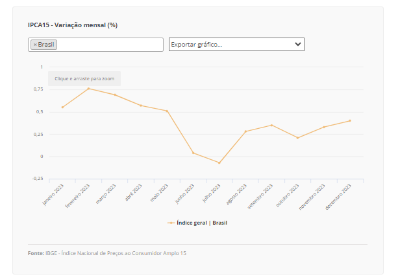Remove the Brasil tag with its ×
Viewport: 398px width, 279px height.
coord(34,45)
